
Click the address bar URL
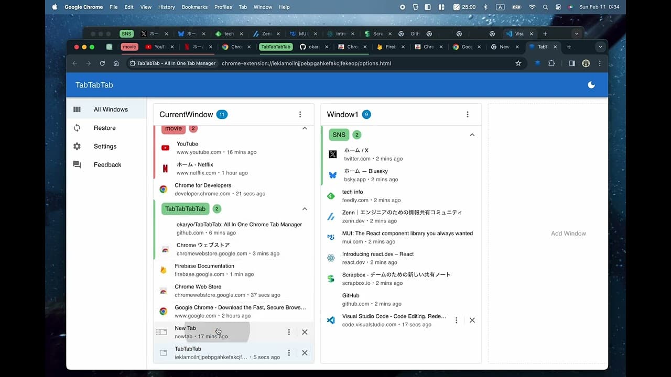(x=306, y=63)
